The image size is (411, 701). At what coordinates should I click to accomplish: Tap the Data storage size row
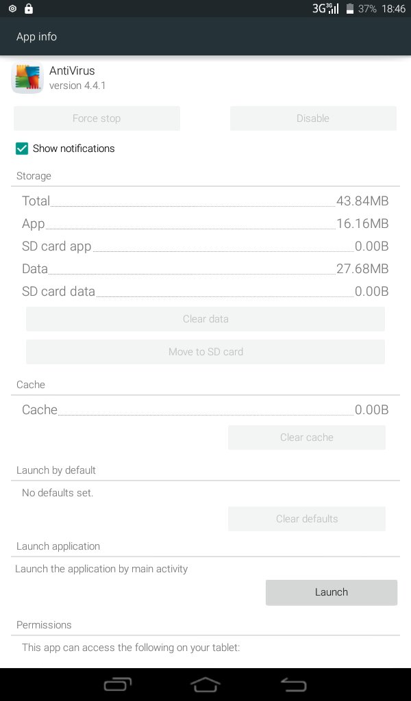pyautogui.click(x=206, y=268)
